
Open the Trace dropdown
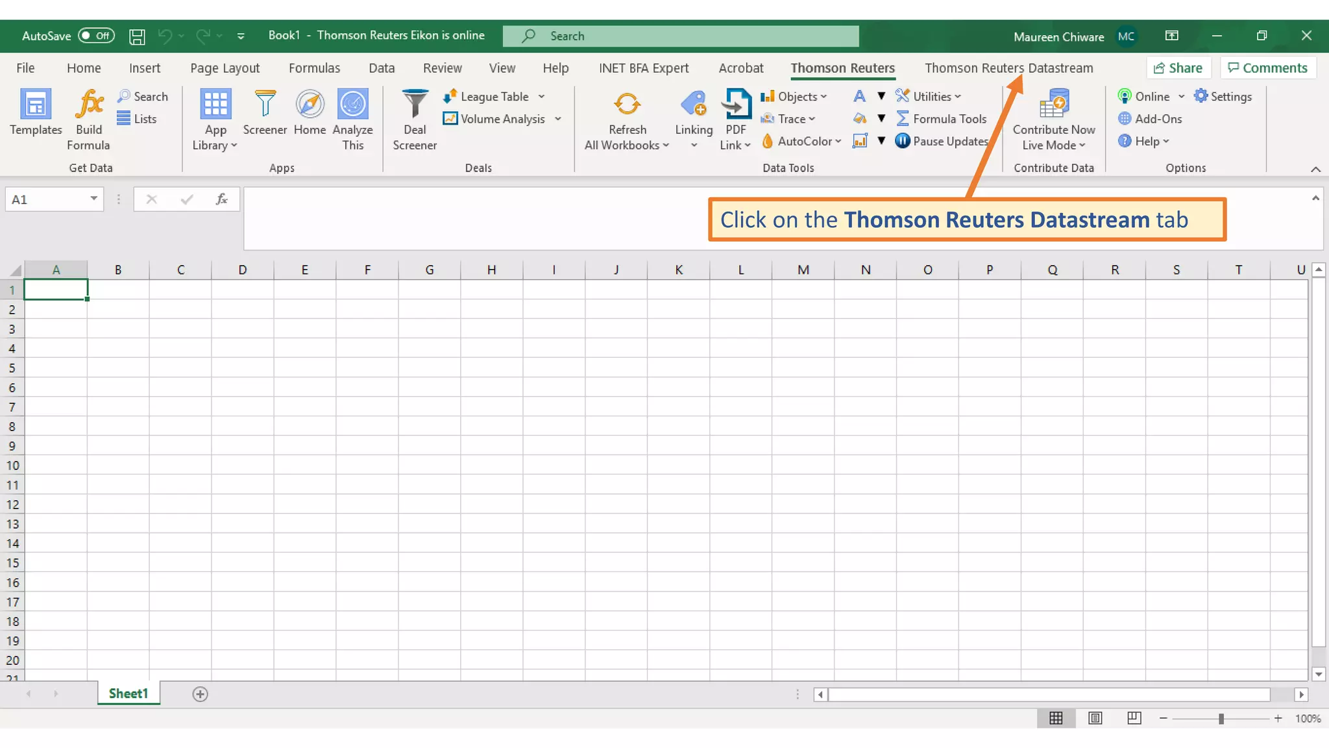click(788, 119)
